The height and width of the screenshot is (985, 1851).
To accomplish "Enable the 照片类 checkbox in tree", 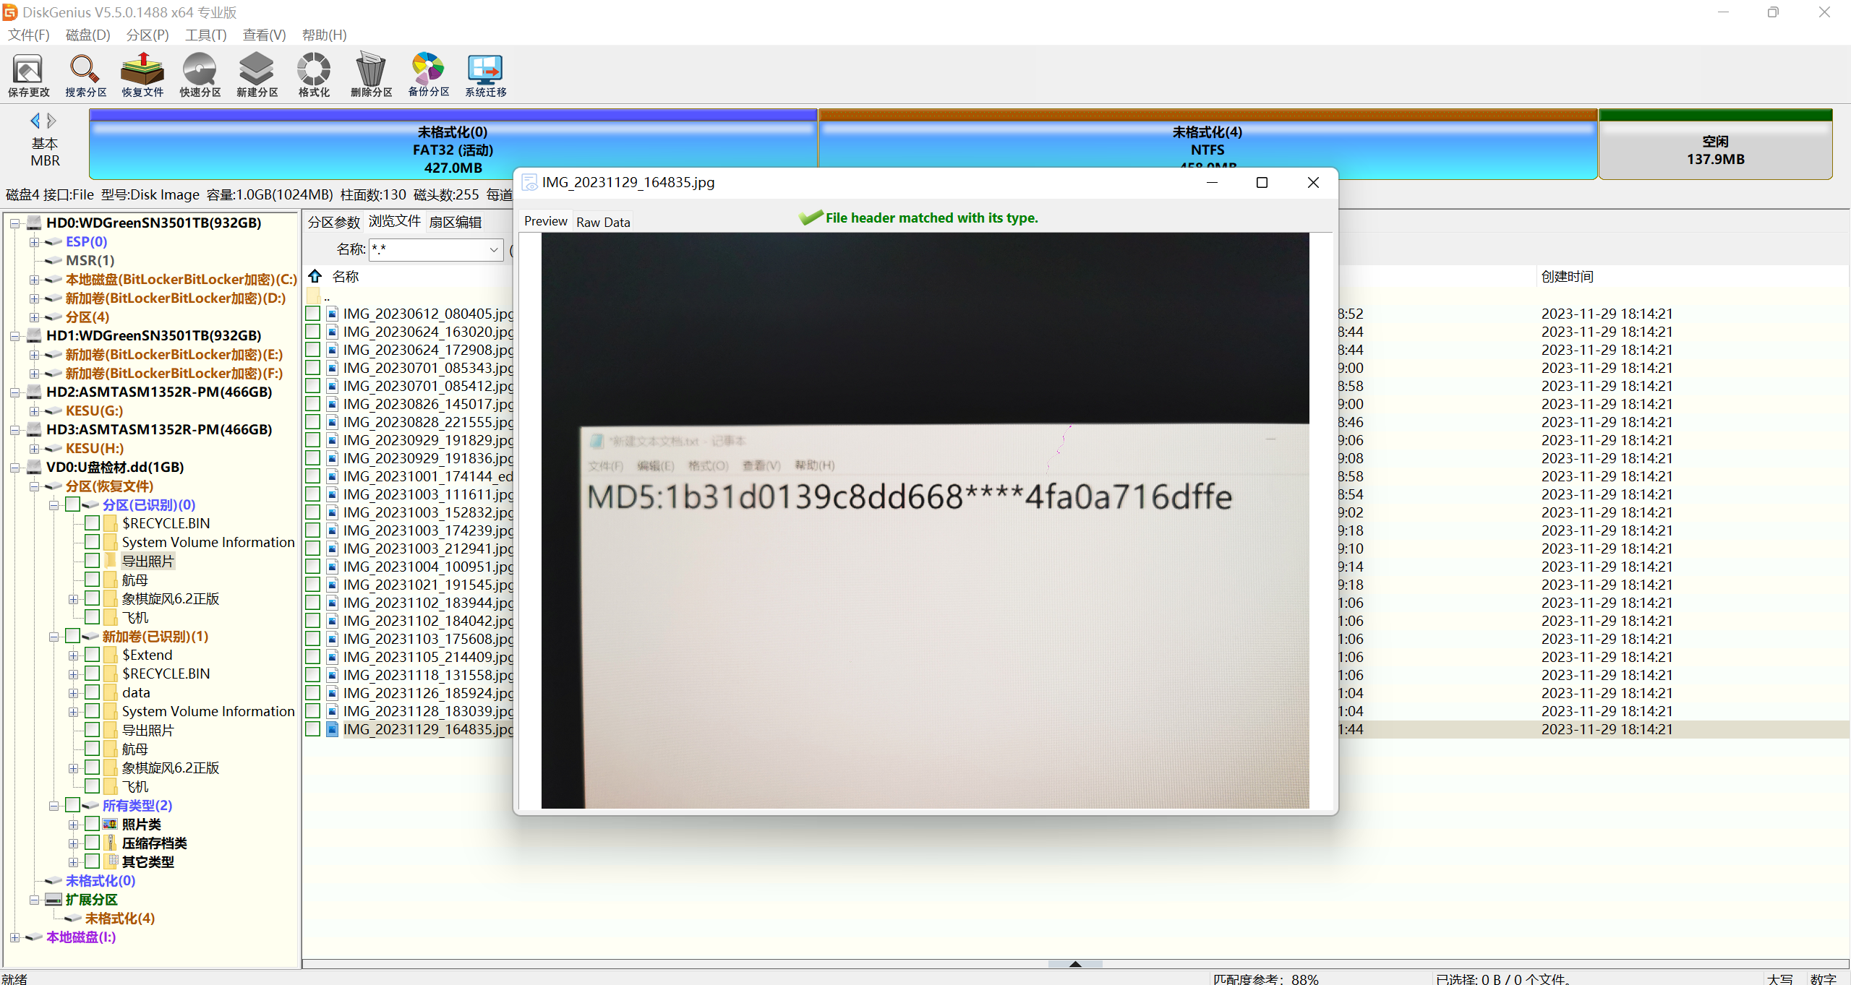I will (x=92, y=824).
